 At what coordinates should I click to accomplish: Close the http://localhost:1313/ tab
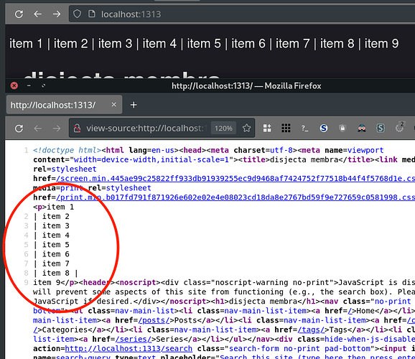(114, 105)
